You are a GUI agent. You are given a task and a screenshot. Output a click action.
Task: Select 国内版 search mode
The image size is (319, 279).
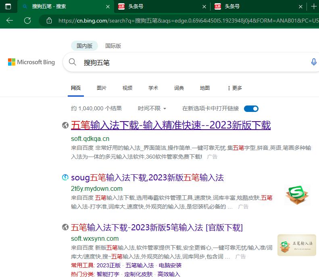(x=84, y=46)
